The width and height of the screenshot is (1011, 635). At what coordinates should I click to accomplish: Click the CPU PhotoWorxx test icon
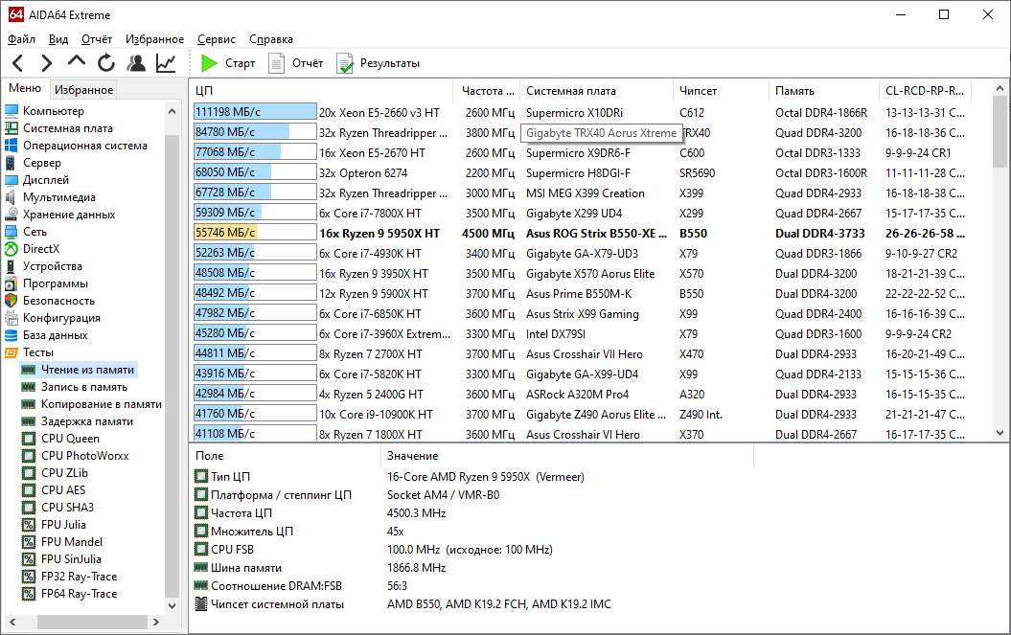pyautogui.click(x=29, y=456)
